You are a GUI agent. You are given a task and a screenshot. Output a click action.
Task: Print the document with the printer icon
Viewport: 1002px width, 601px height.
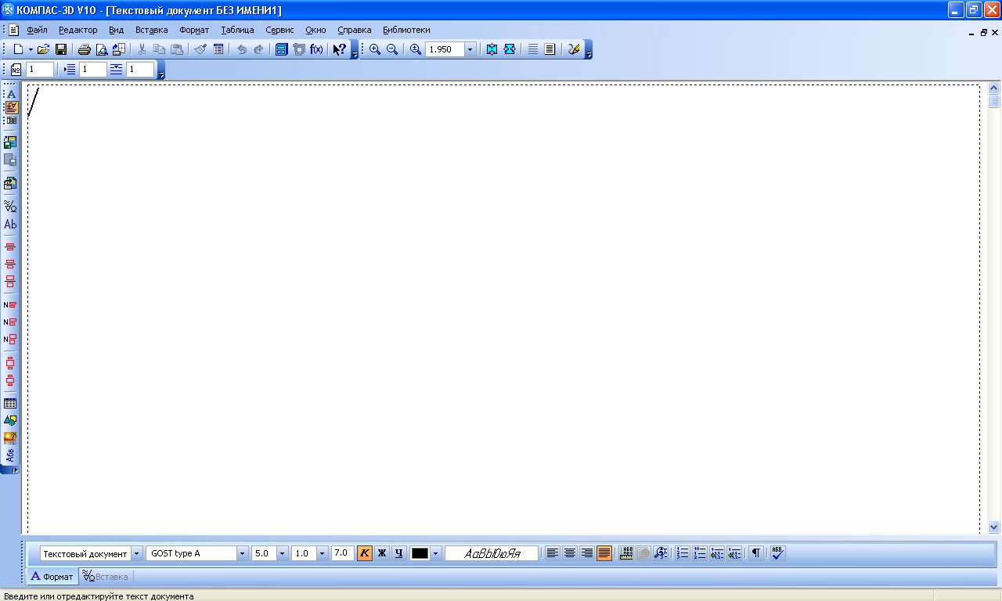pyautogui.click(x=84, y=49)
